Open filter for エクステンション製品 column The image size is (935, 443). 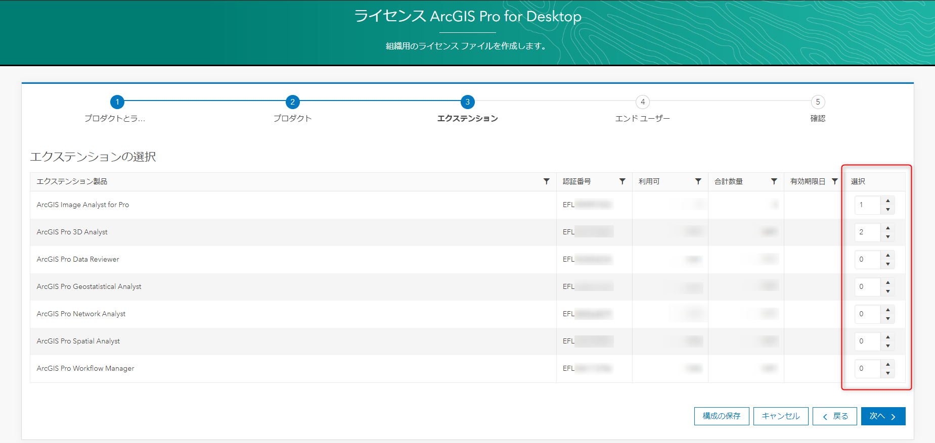click(x=546, y=181)
